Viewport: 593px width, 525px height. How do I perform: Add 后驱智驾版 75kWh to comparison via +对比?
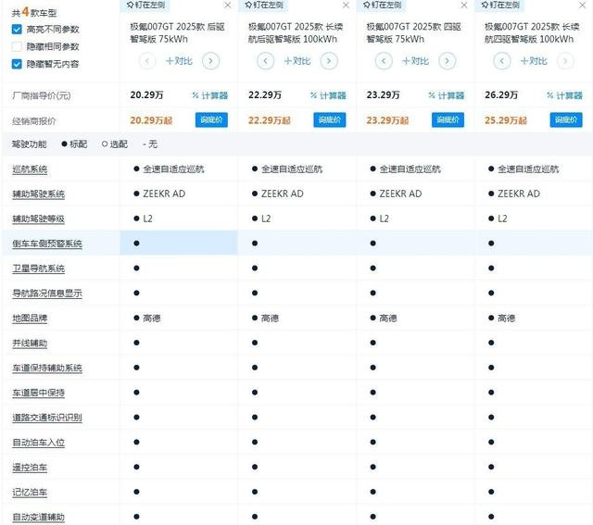click(x=179, y=61)
